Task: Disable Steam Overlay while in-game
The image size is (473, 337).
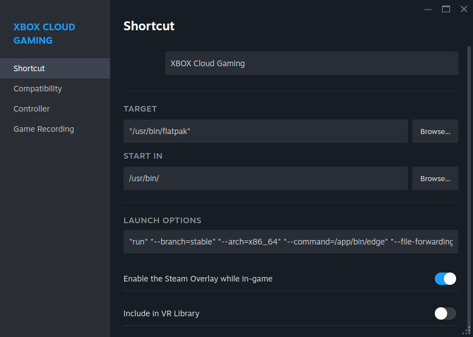Action: (x=445, y=279)
